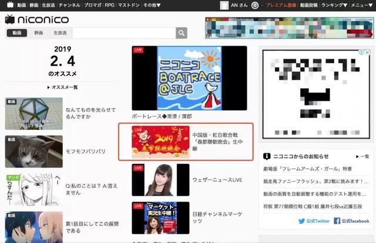Click title 日経チャンネルマーケッツ

[x=217, y=218]
